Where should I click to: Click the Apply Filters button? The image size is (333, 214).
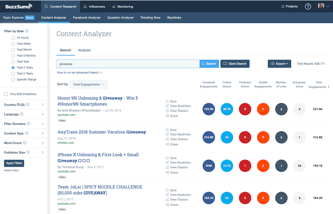(14, 163)
